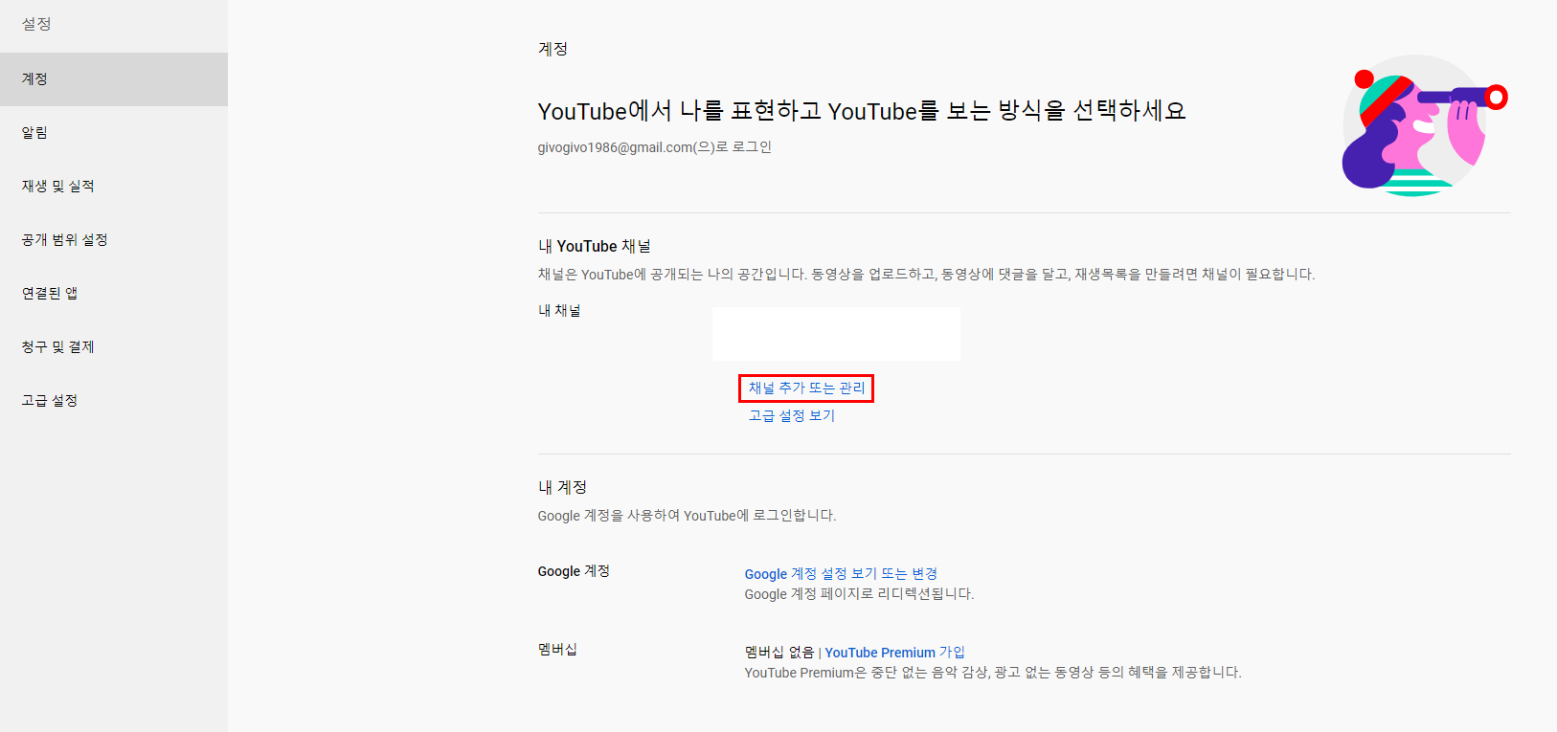The width and height of the screenshot is (1557, 732).
Task: Click the 채널 추가 또는 관리 link
Action: [806, 388]
